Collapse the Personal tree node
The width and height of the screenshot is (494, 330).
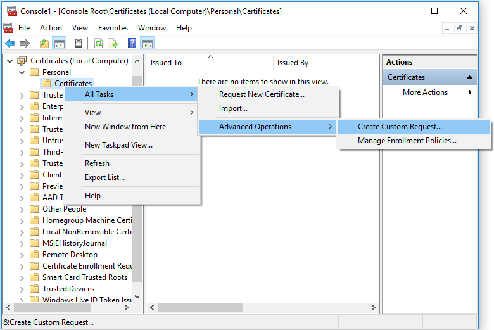[22, 72]
